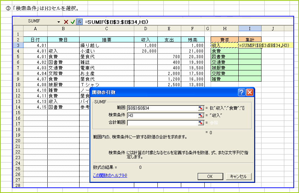Close the 関数の引数 dialog
This screenshot has height=193, width=299.
(x=250, y=92)
